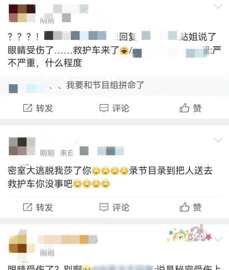Tap the 评论 label under the second post
Image resolution: width=229 pixels, height=270 pixels.
click(121, 207)
